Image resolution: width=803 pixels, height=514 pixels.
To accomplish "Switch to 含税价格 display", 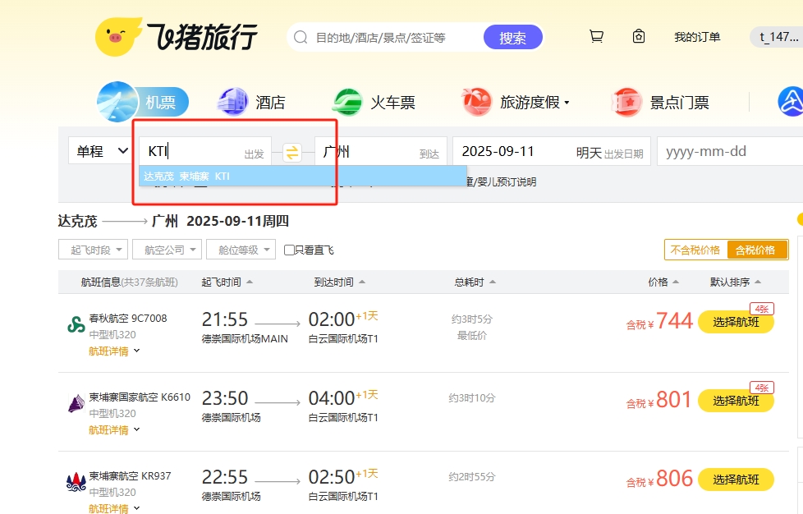I will point(757,250).
